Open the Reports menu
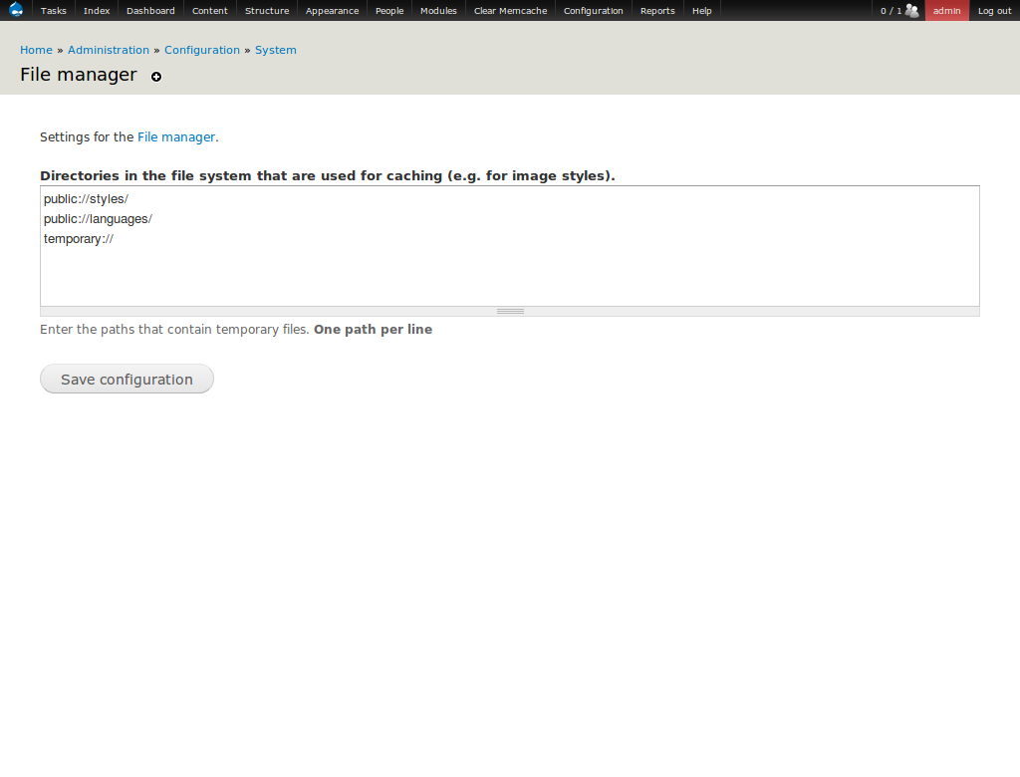The height and width of the screenshot is (777, 1020). tap(657, 11)
